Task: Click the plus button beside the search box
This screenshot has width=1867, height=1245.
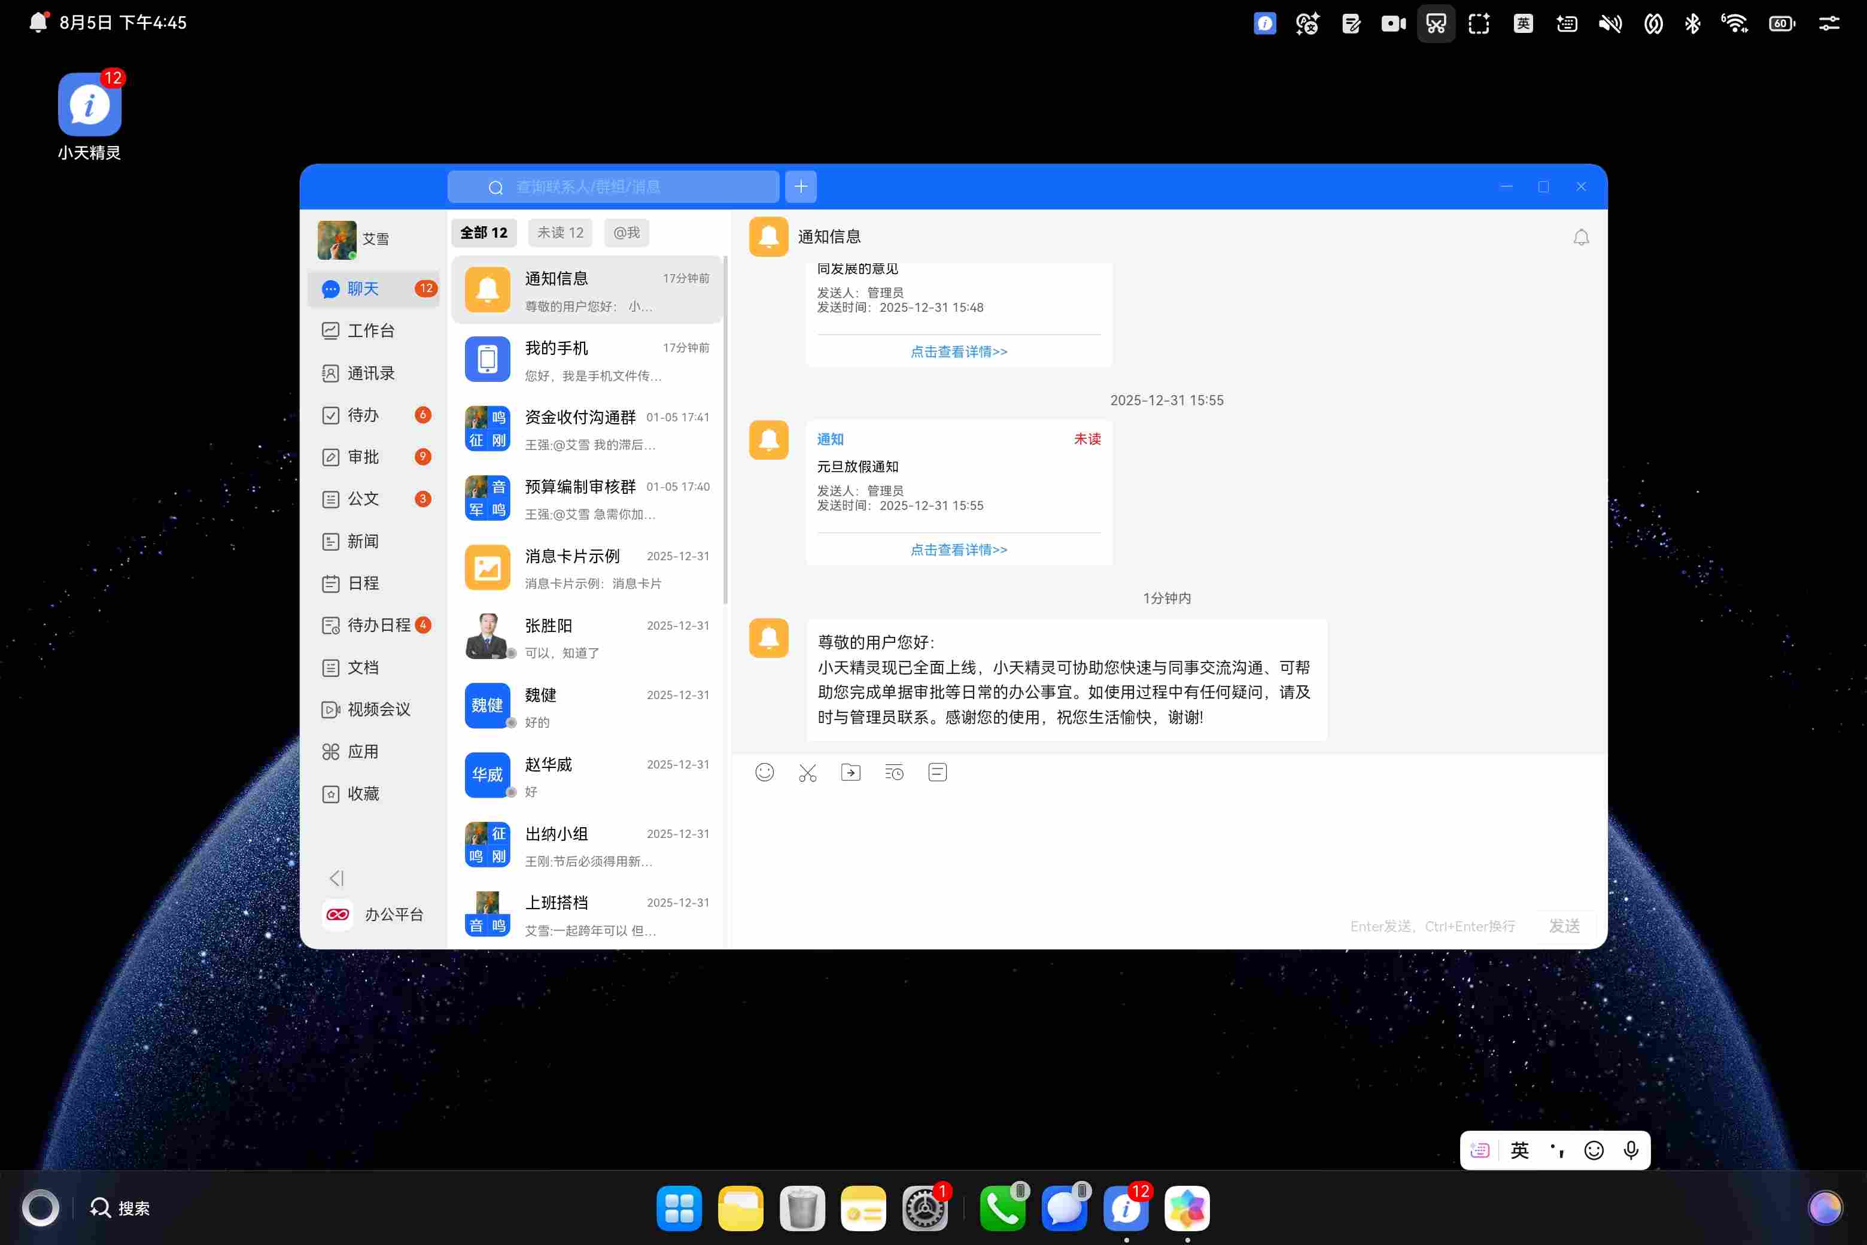Action: click(x=801, y=187)
